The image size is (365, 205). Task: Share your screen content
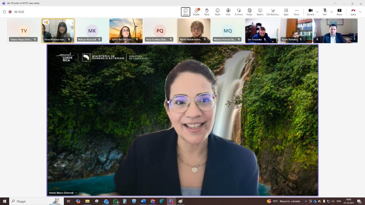click(x=339, y=12)
